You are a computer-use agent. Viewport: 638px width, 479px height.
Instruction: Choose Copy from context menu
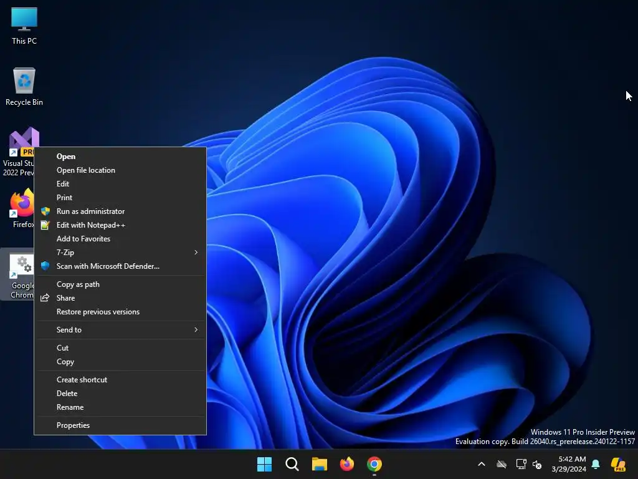[x=120, y=362]
